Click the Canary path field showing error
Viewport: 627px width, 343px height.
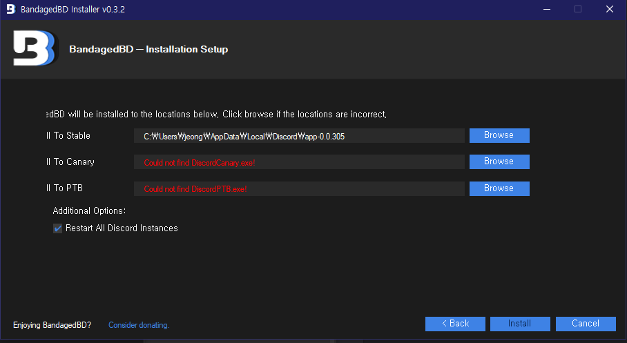(x=299, y=162)
